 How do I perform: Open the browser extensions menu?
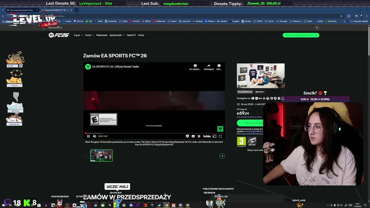pos(349,16)
